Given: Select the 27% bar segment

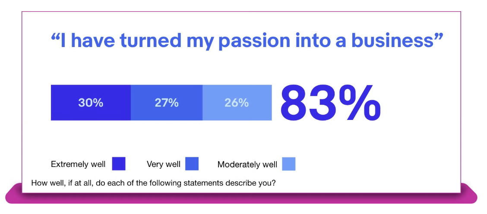Looking at the screenshot, I should [167, 103].
